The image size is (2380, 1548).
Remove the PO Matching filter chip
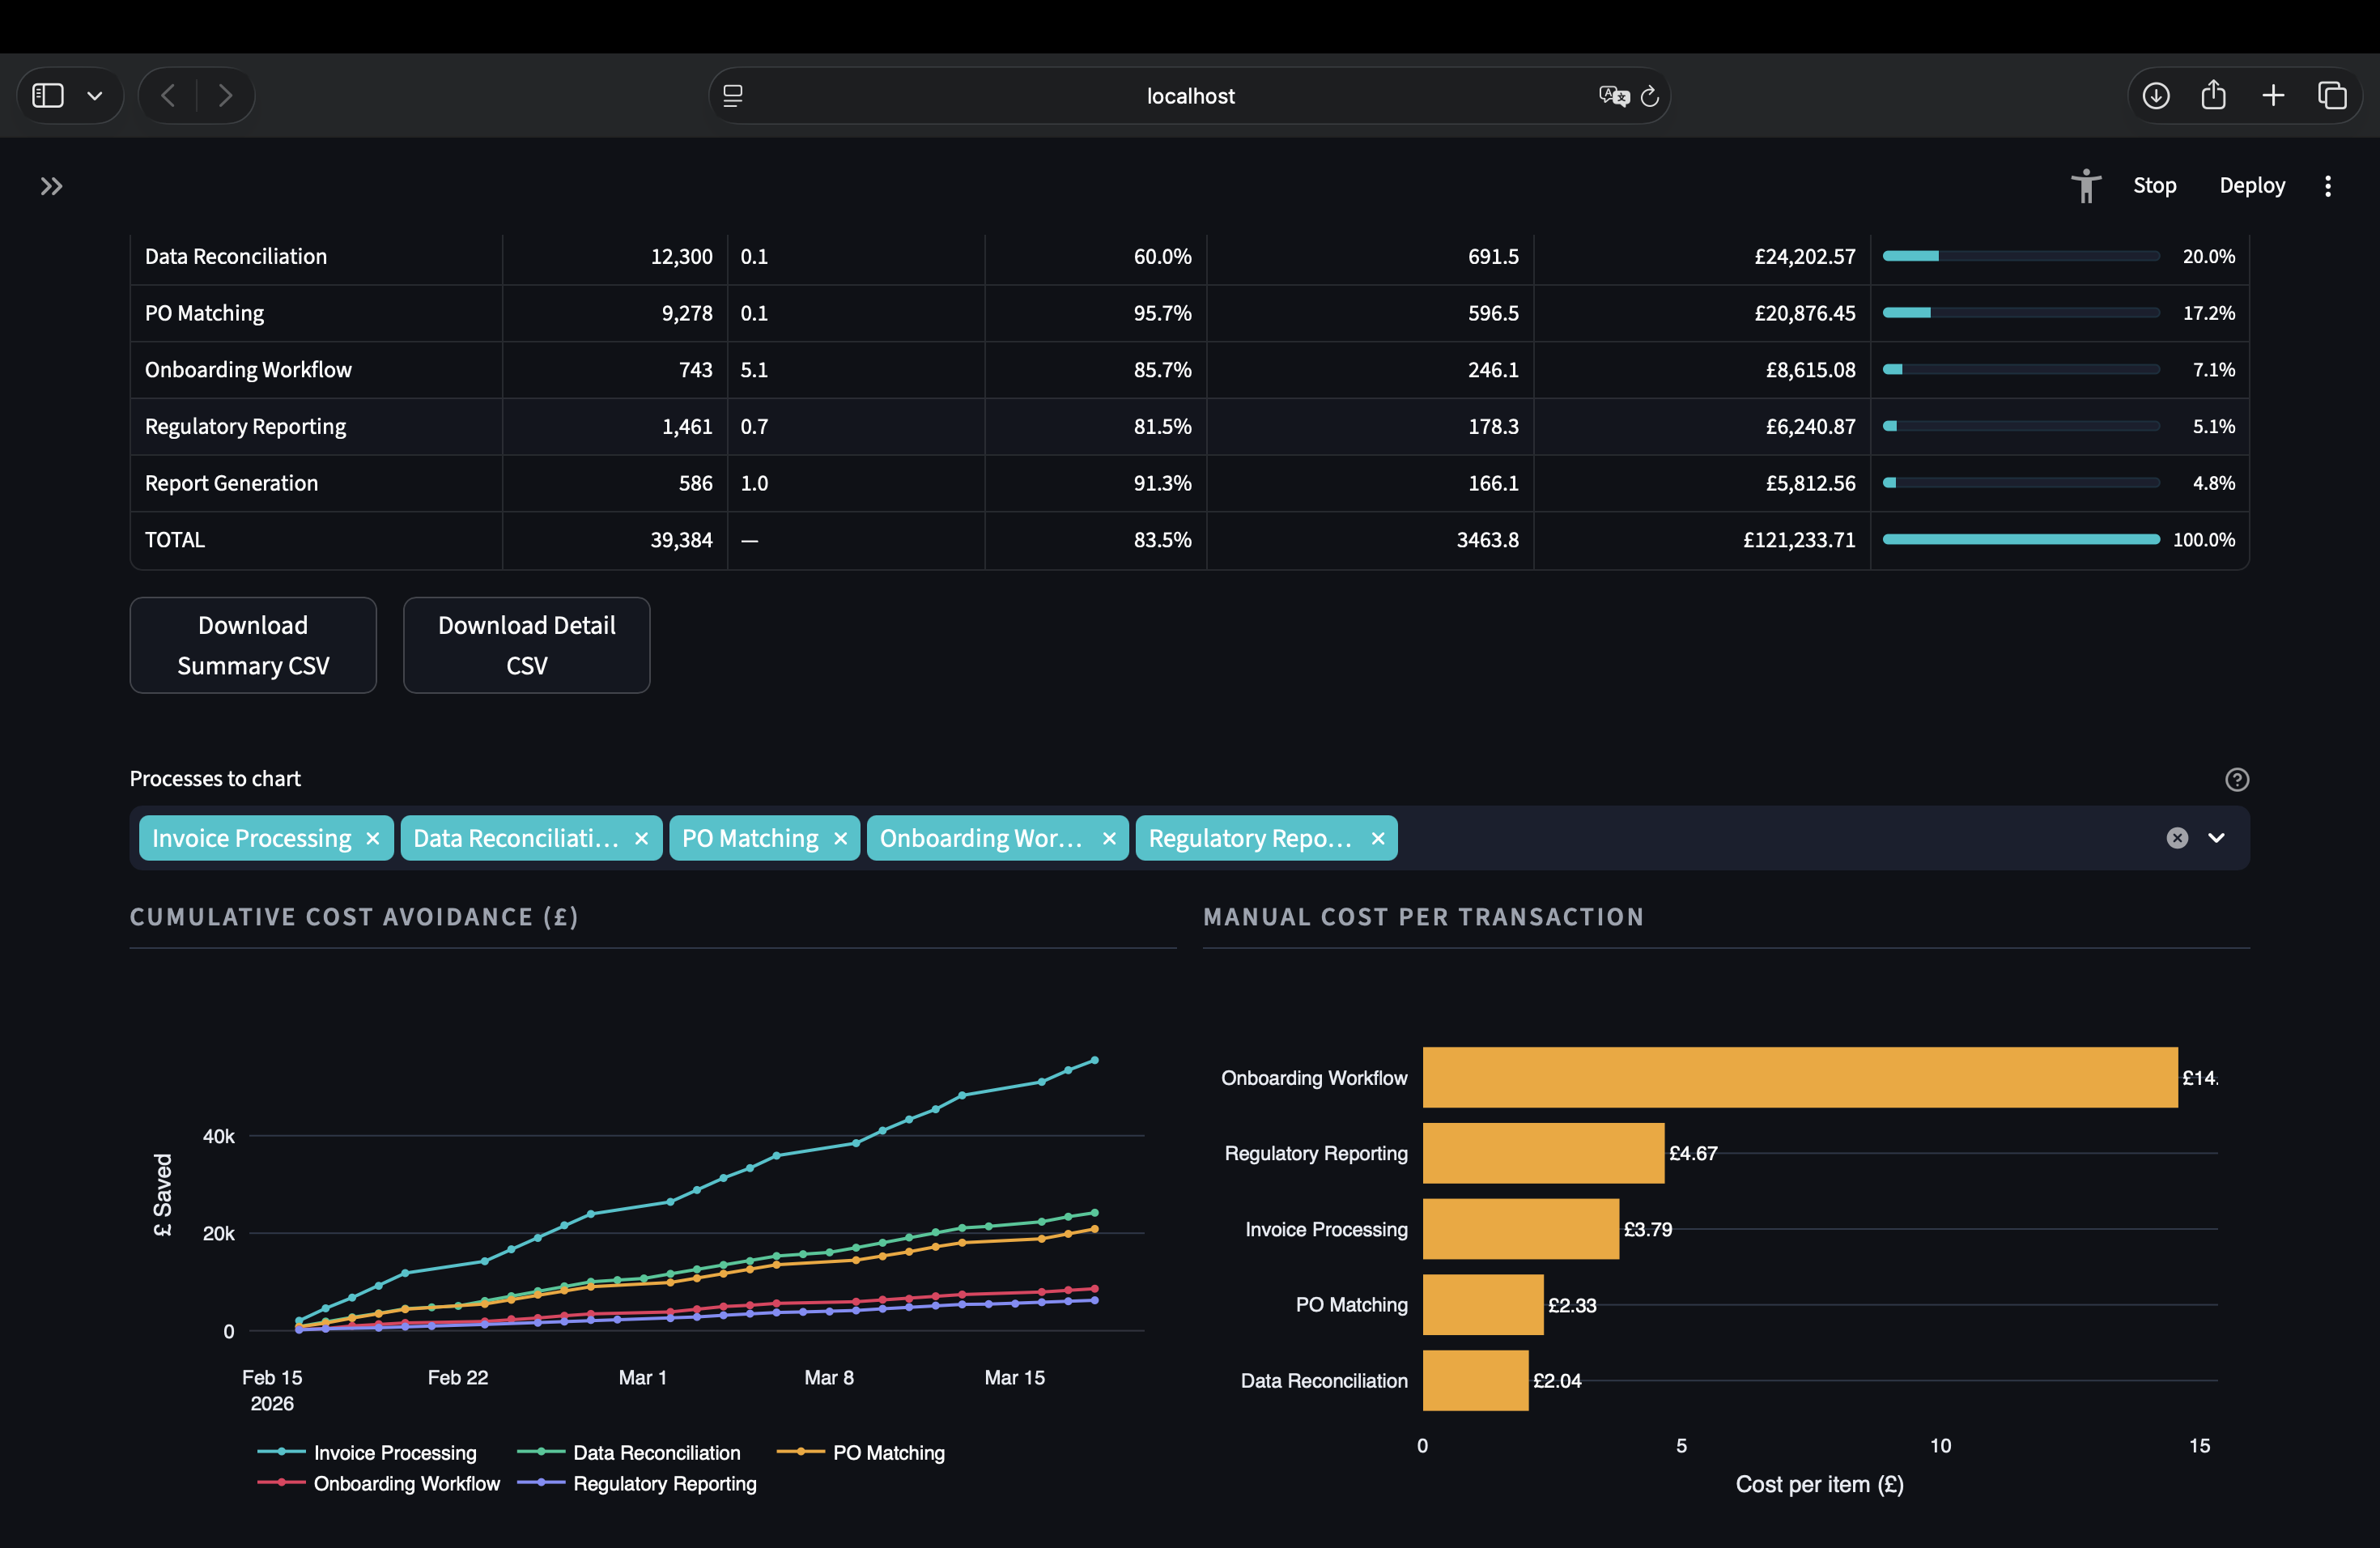pyautogui.click(x=840, y=838)
